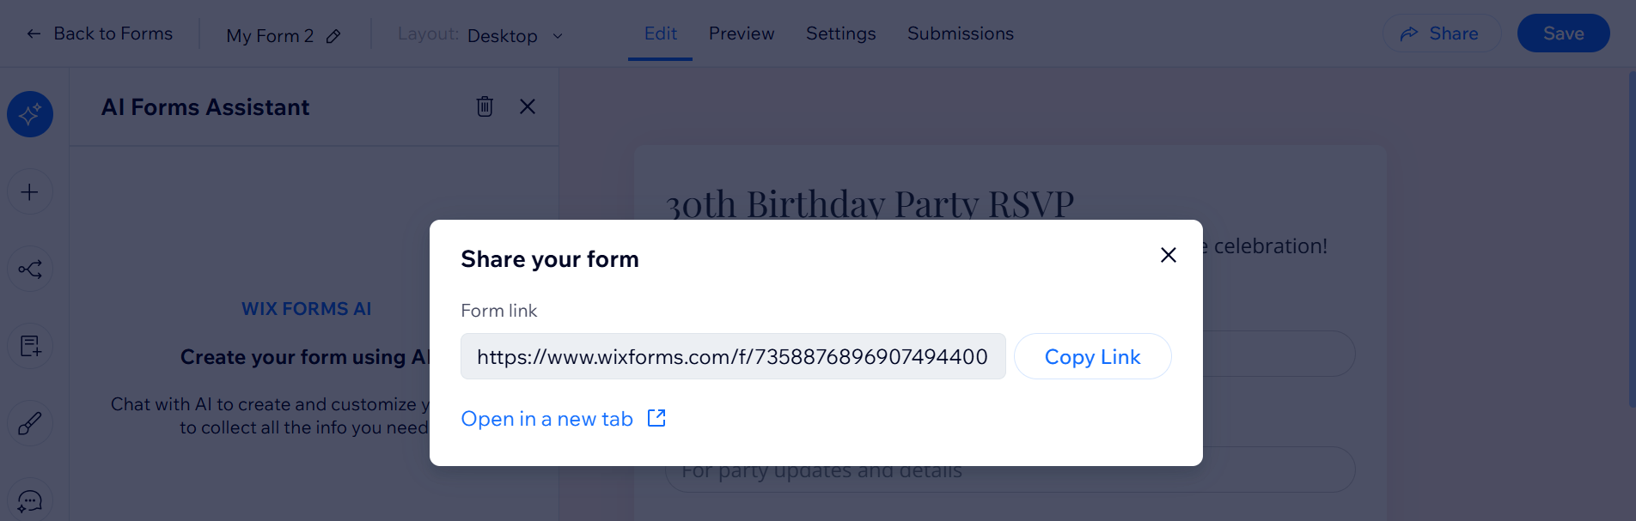Go to the Submissions tab
1636x521 pixels.
[960, 33]
